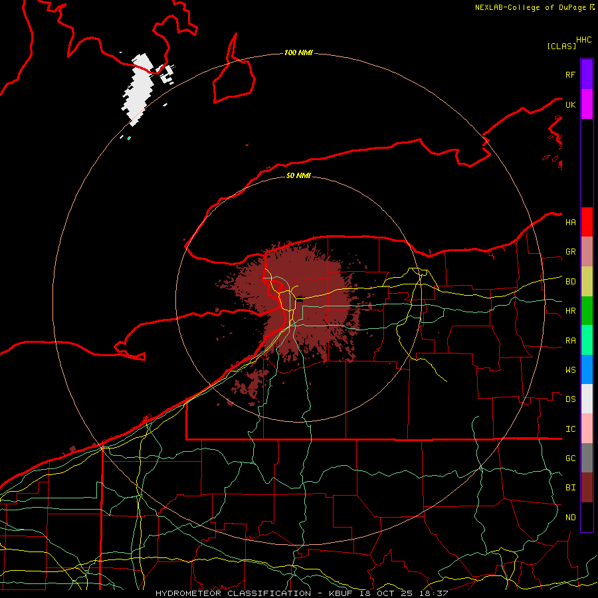The height and width of the screenshot is (598, 598).
Task: Click the GC legend label
Action: (571, 458)
